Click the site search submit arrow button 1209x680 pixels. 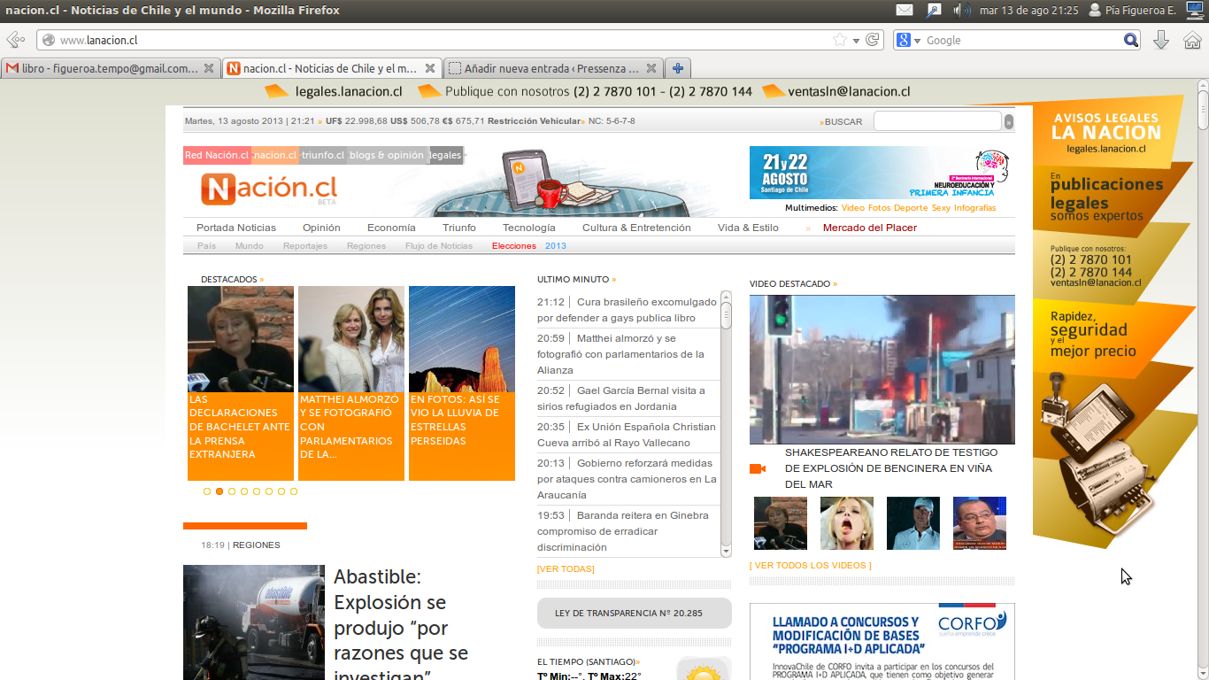click(x=1009, y=122)
